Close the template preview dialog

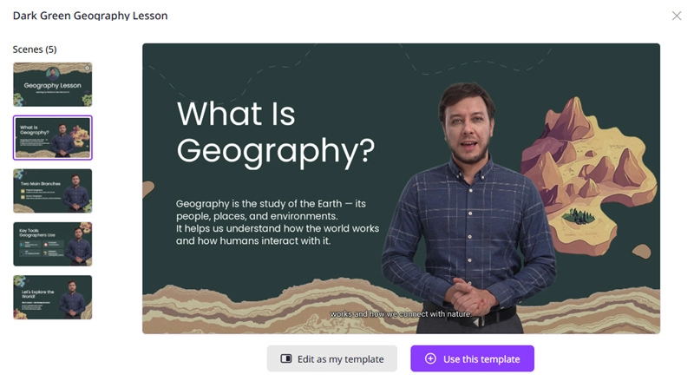point(677,16)
